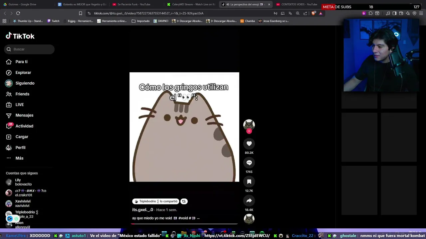Click the TikTok URL address bar

click(x=148, y=13)
